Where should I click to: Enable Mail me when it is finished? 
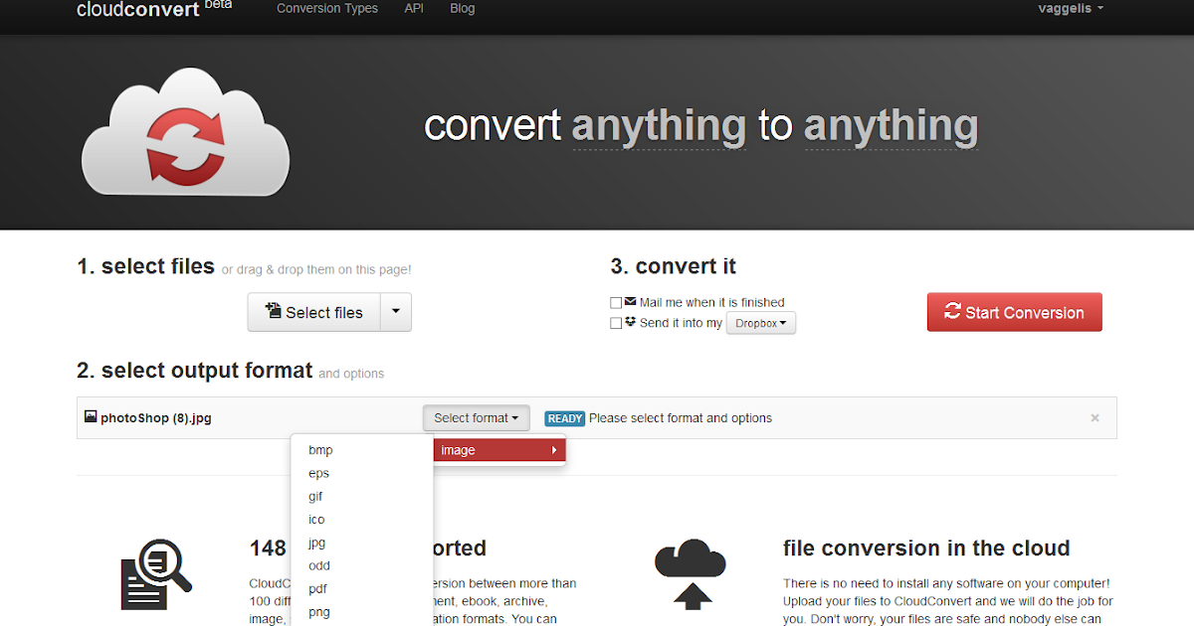pos(615,302)
